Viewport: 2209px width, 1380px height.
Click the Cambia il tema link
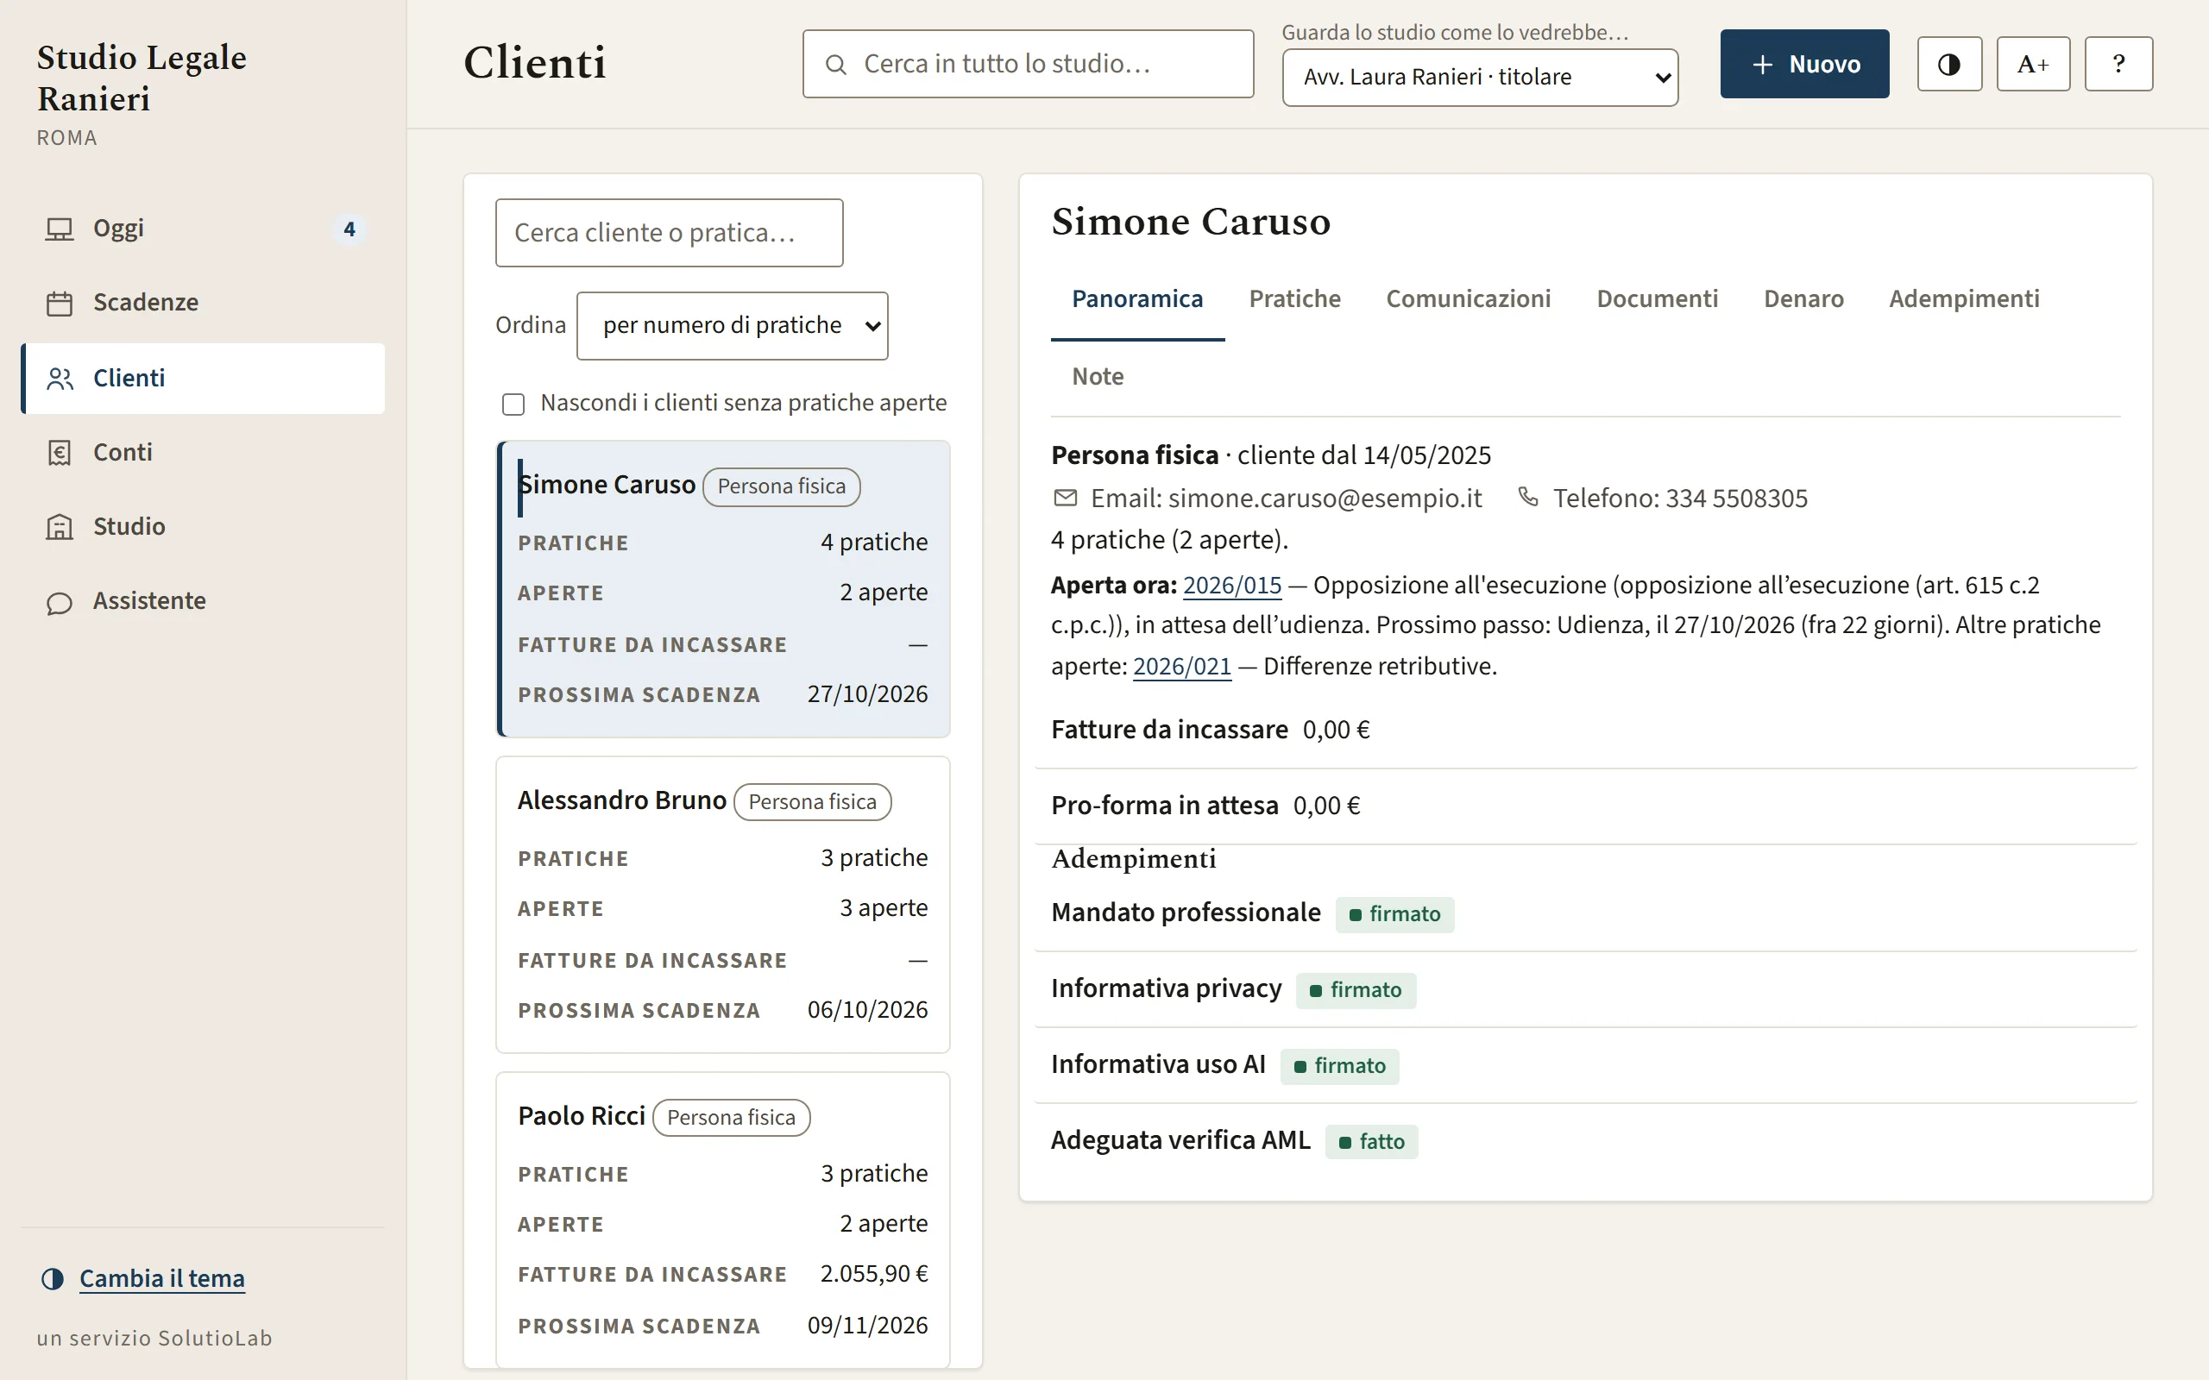point(161,1279)
